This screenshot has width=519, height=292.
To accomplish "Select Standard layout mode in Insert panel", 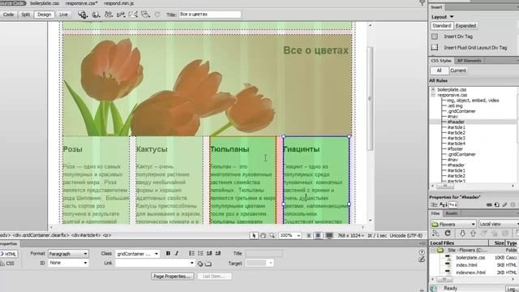I will pyautogui.click(x=441, y=25).
